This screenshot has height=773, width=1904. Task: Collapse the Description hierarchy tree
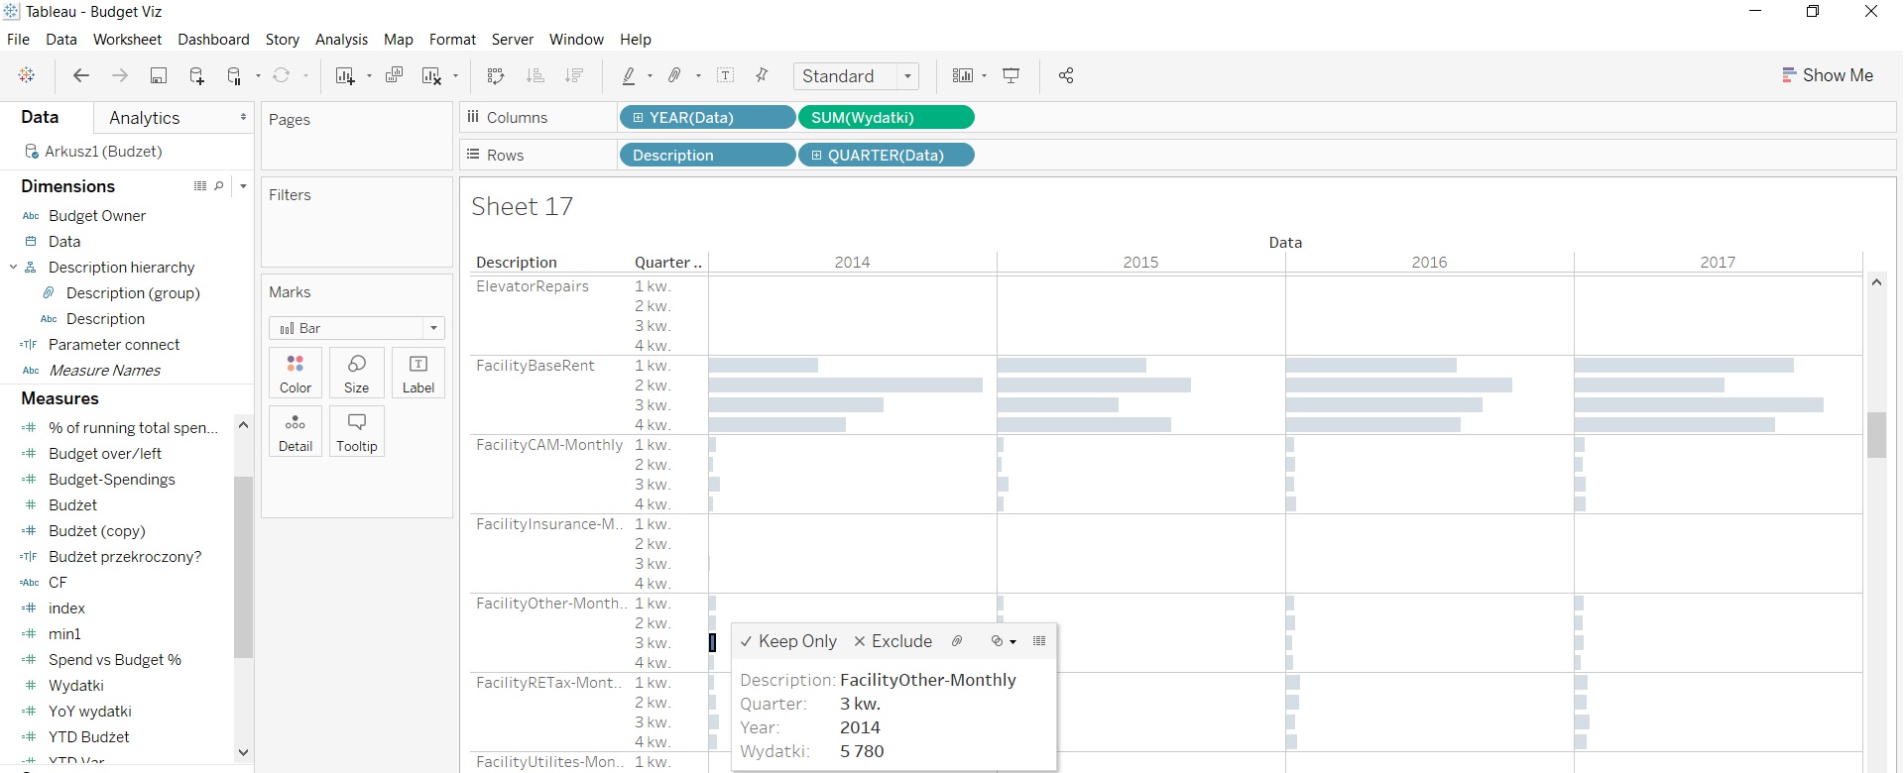click(13, 268)
